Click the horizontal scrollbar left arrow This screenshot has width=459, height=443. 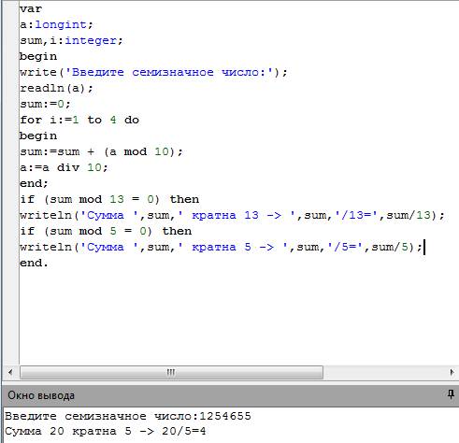(10, 372)
